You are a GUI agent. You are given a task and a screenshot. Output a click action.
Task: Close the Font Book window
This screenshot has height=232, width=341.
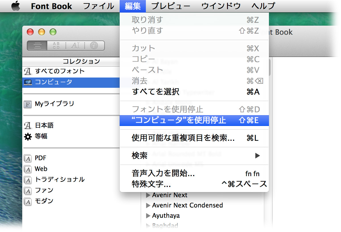click(x=30, y=32)
